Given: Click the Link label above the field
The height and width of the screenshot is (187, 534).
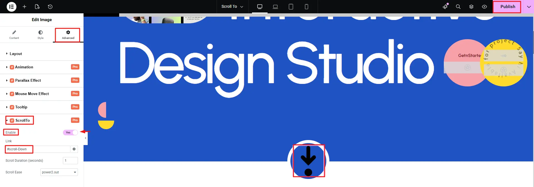Looking at the screenshot, I should tap(9, 141).
